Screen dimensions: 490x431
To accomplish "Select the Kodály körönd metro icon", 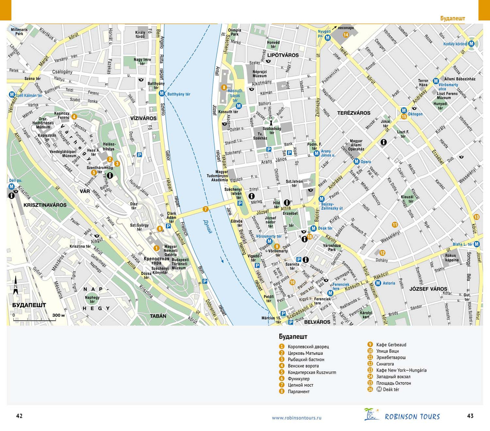I will (x=471, y=44).
